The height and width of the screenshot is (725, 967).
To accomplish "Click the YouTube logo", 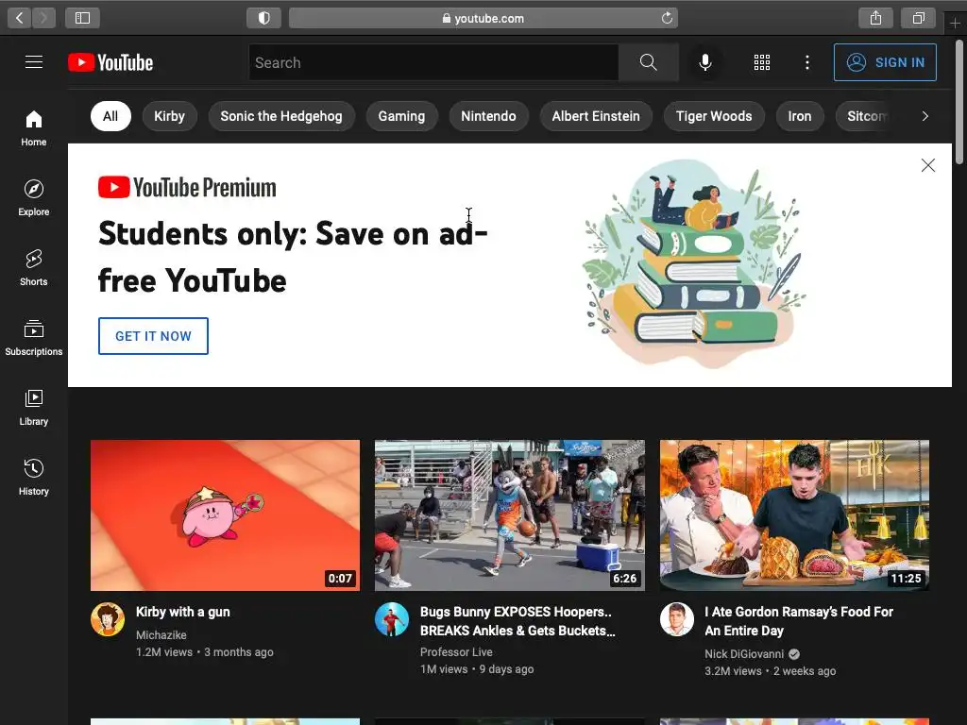I will pyautogui.click(x=110, y=62).
